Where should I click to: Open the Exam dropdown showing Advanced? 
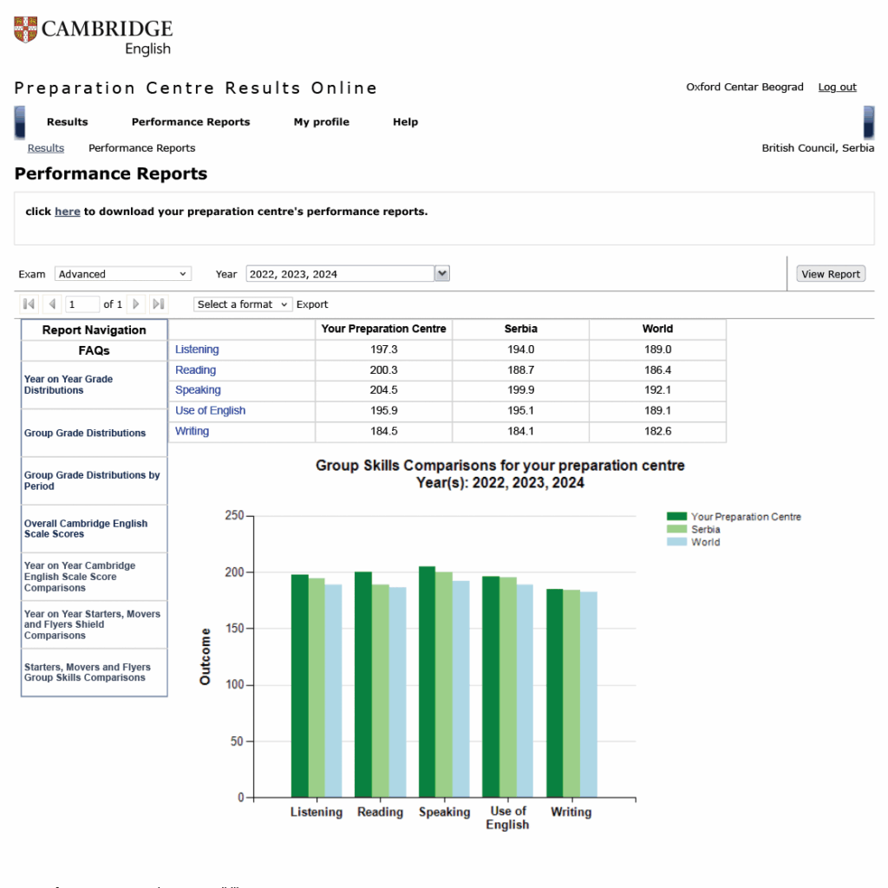[x=123, y=274]
